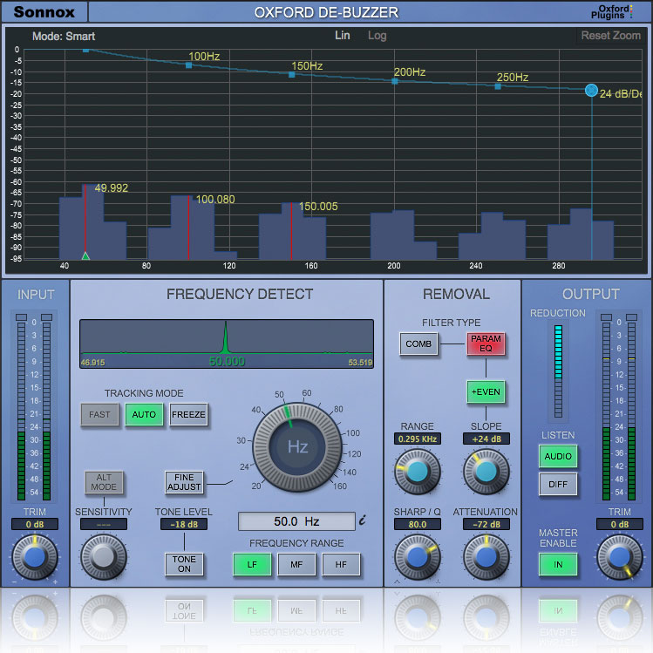The width and height of the screenshot is (653, 653).
Task: Click the input Trim knob
Action: tap(34, 555)
